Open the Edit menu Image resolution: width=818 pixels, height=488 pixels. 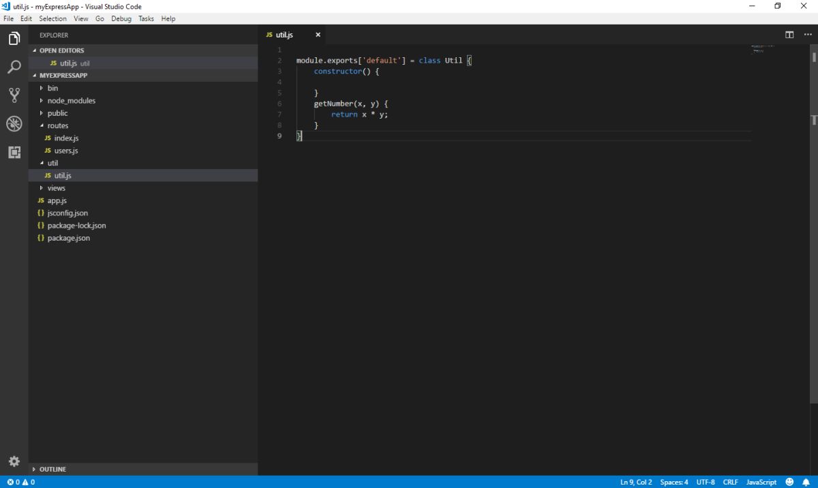click(26, 18)
